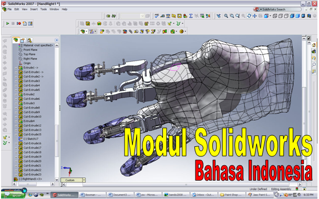The width and height of the screenshot is (319, 199).
Task: Click the Zoom to Area icon
Action: (x=232, y=16)
